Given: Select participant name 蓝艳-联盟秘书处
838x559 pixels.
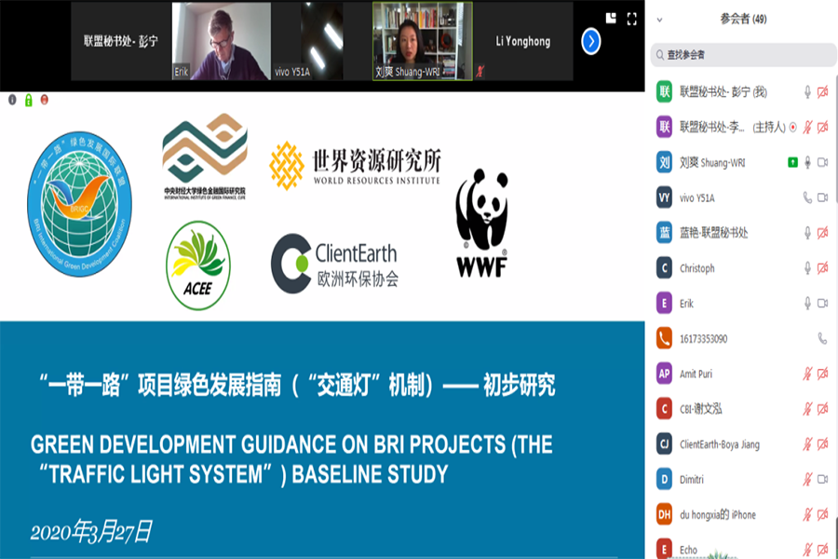Looking at the screenshot, I should tap(713, 233).
